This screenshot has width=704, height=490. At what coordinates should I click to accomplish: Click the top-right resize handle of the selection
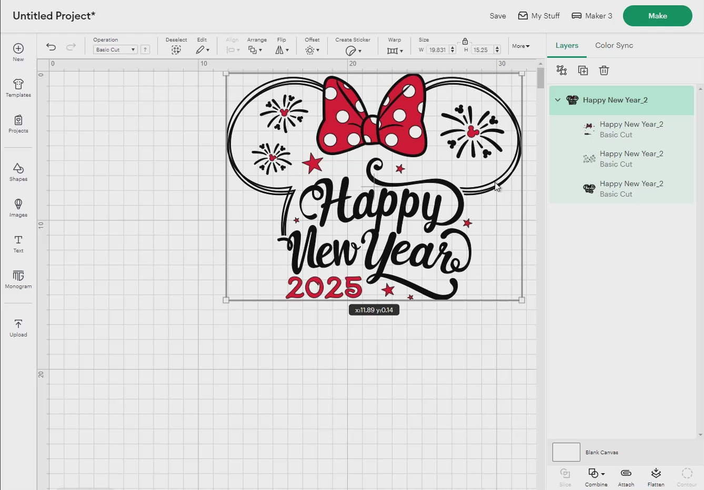[522, 74]
